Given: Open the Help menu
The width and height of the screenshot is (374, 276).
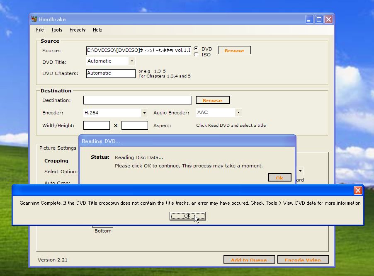Looking at the screenshot, I should pyautogui.click(x=97, y=30).
